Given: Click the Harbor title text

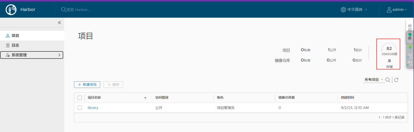Looking at the screenshot, I should [28, 10].
